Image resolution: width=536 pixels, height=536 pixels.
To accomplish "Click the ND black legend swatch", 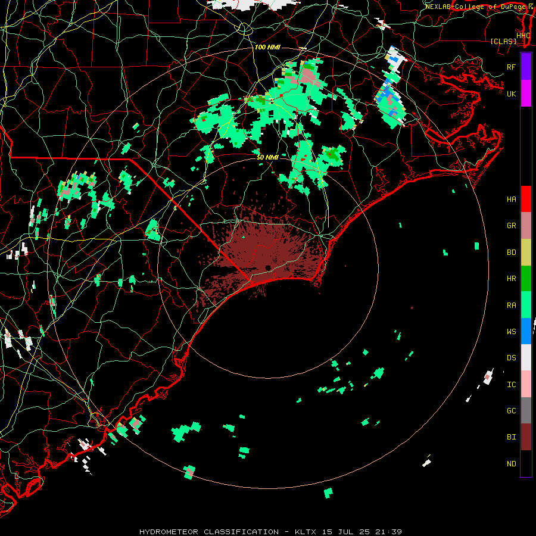I will [x=526, y=463].
